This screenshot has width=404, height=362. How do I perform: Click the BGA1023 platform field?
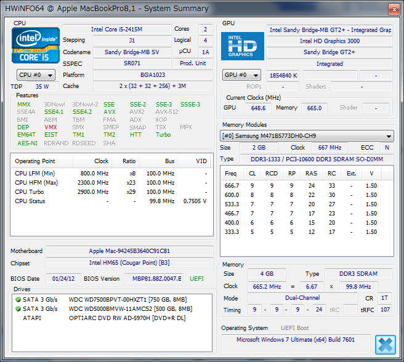click(x=153, y=75)
